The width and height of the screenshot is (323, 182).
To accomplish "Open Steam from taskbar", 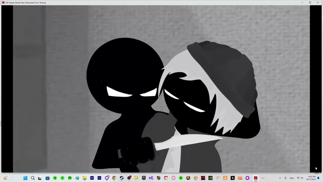I will 122,178.
